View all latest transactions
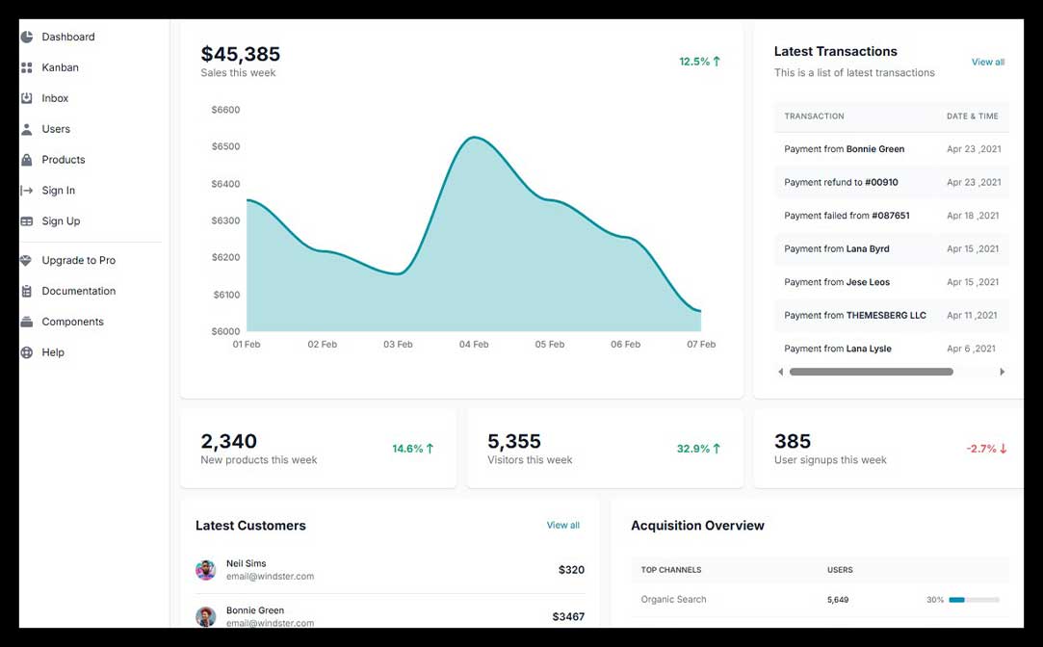Screen dimensions: 1043x647 pyautogui.click(x=988, y=62)
